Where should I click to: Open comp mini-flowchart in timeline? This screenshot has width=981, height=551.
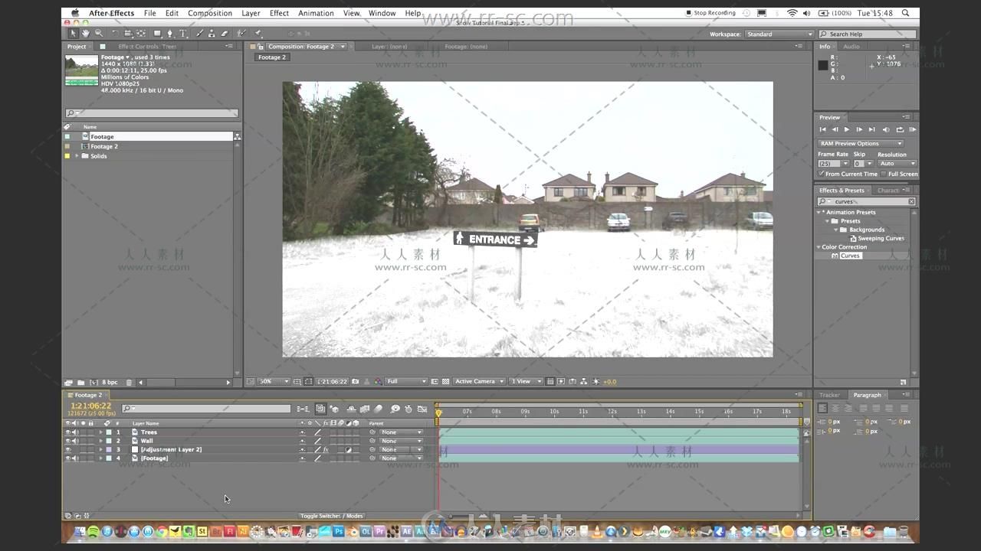click(303, 409)
